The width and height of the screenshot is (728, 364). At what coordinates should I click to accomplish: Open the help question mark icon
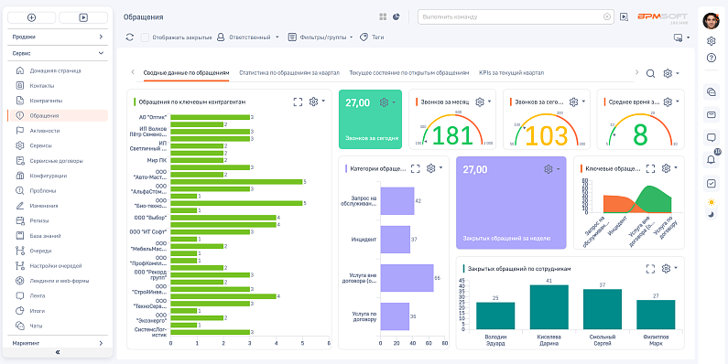[711, 58]
